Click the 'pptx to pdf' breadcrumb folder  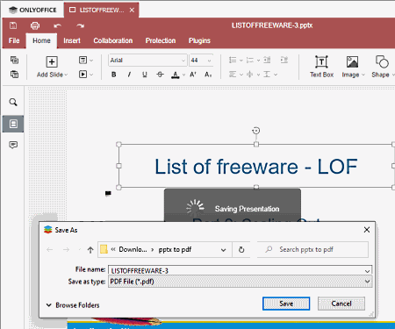(x=175, y=249)
